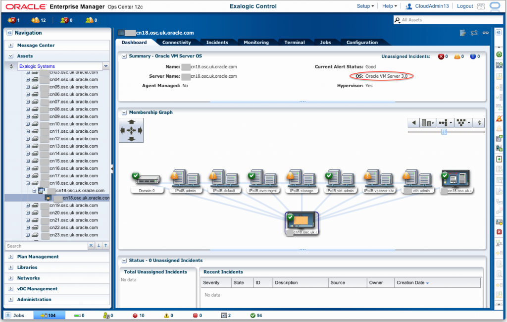Screen dimensions: 507x322
Task: Expand the cn19.osc.uk.oracle.com tree node
Action: 28,206
